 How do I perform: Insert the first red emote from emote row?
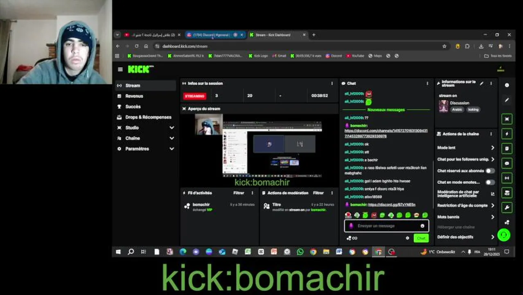pos(348,215)
